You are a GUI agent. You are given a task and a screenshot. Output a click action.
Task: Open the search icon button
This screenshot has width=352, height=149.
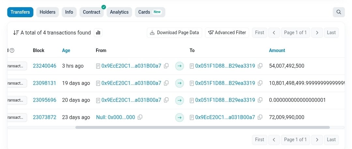339,12
